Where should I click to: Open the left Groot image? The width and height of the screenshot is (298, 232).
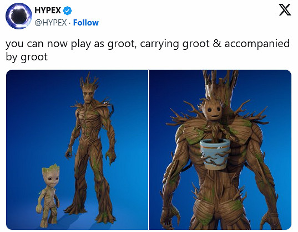tap(77, 149)
